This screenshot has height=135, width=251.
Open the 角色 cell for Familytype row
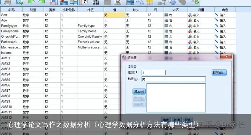pos(225,26)
